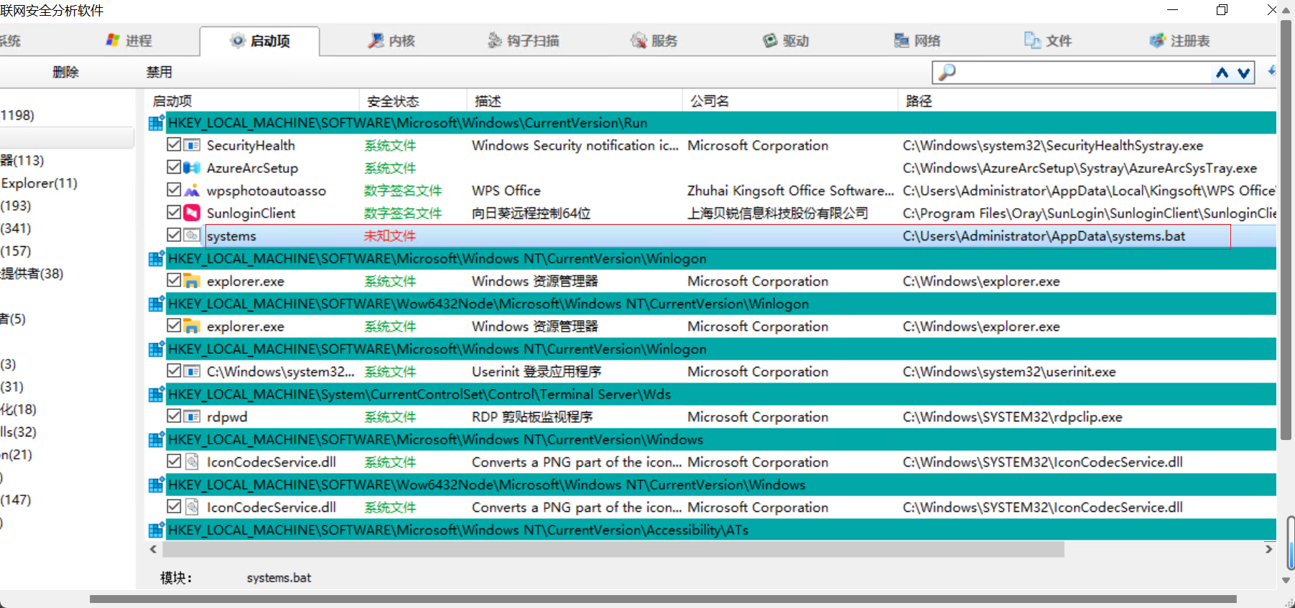Screen dimensions: 1295x608
Task: Click the 未知文件 status of systems
Action: point(389,236)
